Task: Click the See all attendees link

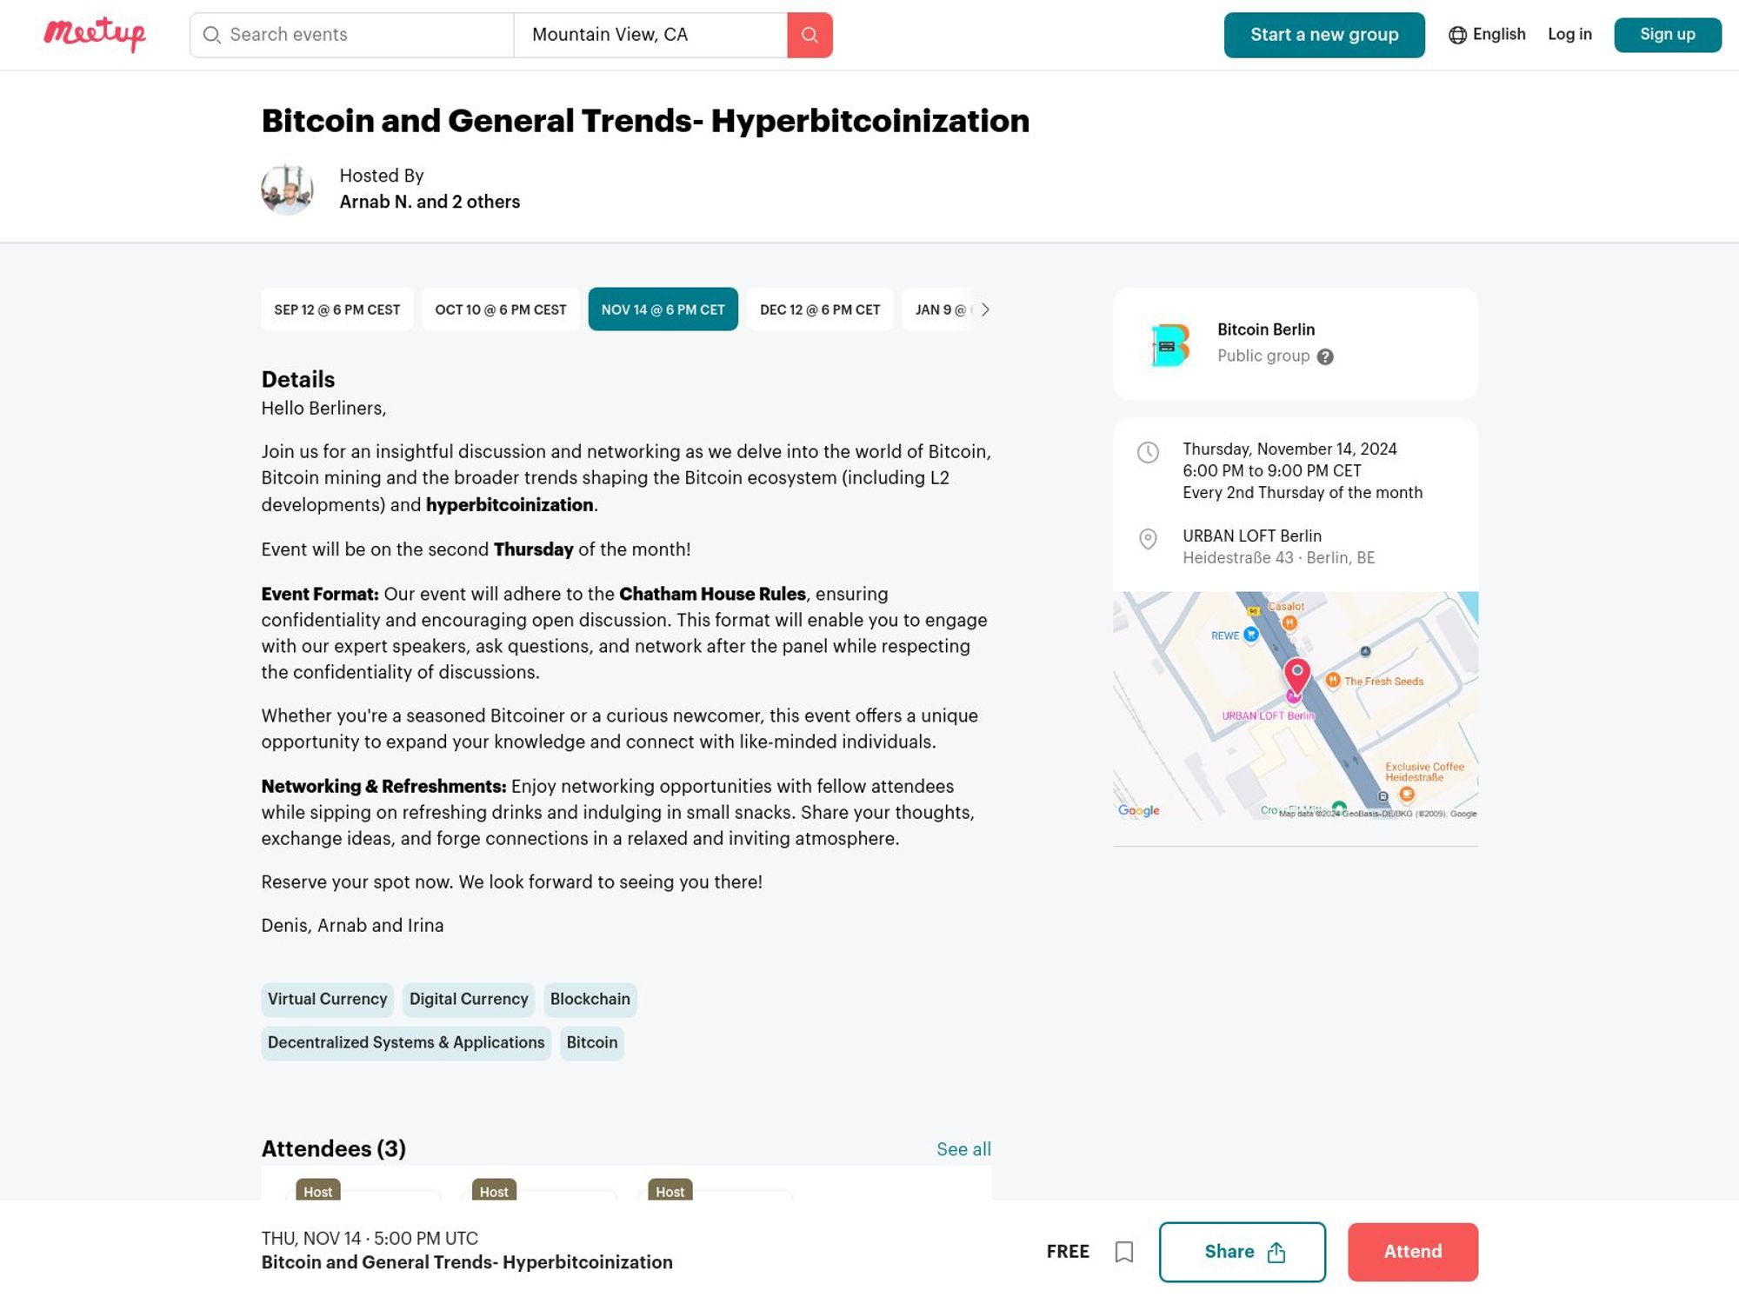Action: [963, 1149]
